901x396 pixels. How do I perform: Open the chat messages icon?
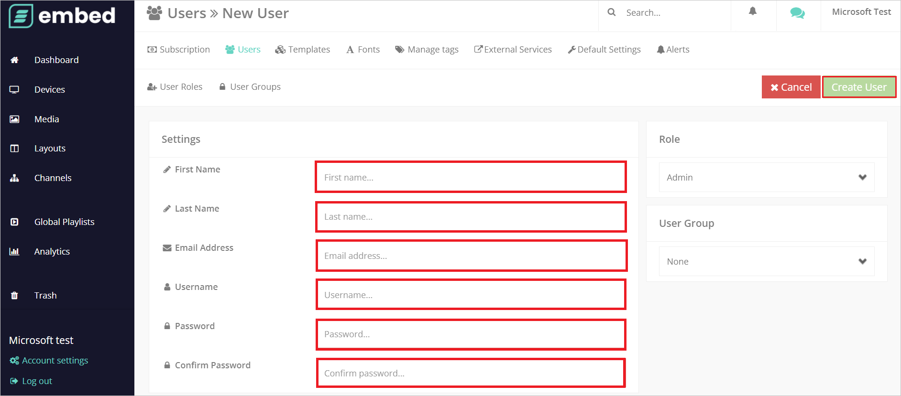[x=797, y=13]
